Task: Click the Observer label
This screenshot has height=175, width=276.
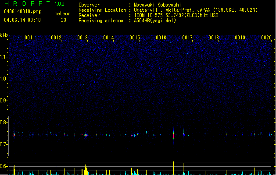Action: [x=89, y=5]
